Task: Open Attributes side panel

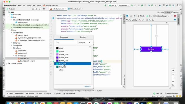Action: (x=178, y=20)
